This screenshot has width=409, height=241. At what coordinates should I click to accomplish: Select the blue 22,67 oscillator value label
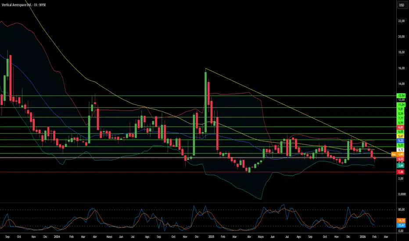[401, 225]
